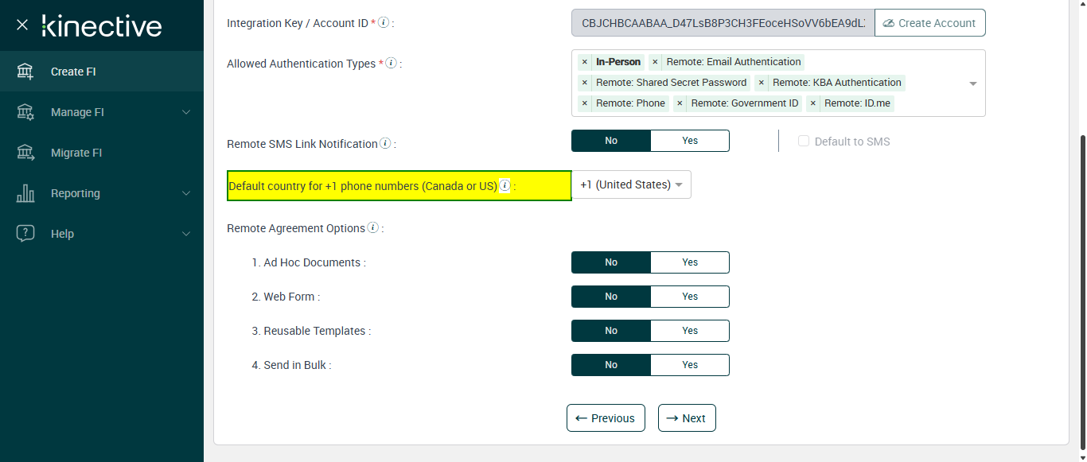This screenshot has height=462, width=1087.
Task: Click info icon for Remote Agreement Options
Action: point(372,228)
